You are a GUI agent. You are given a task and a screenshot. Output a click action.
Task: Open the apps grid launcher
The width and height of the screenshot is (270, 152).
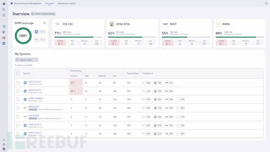click(x=4, y=15)
